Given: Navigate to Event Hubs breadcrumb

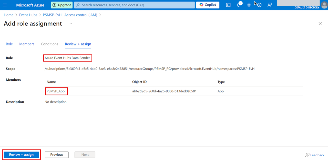Looking at the screenshot, I should point(28,15).
